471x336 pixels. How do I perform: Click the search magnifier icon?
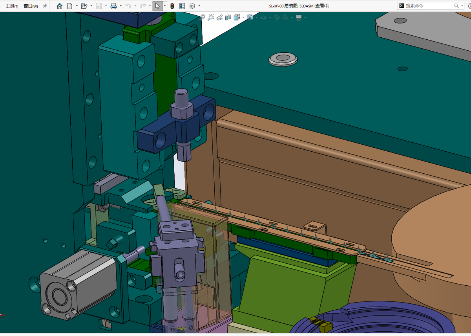click(x=456, y=6)
